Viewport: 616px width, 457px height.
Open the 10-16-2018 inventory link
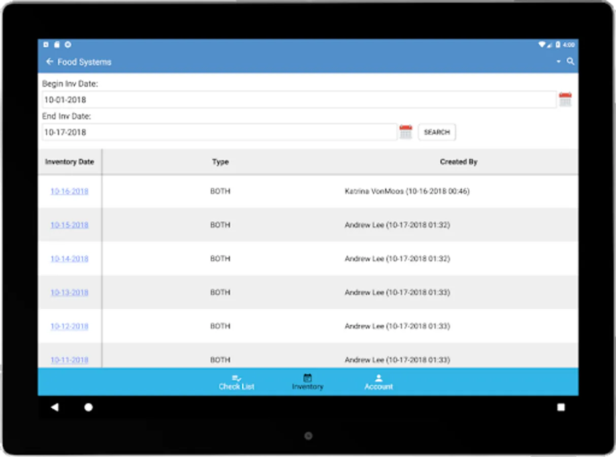[70, 191]
